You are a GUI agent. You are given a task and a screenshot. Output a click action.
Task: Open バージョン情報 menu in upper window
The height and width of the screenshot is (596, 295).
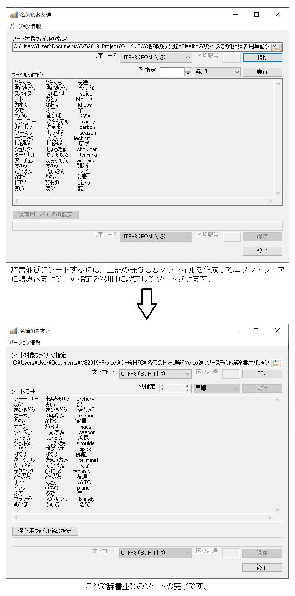tap(25, 26)
